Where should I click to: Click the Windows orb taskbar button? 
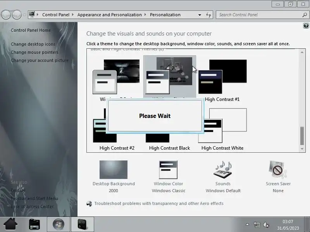[x=59, y=224]
